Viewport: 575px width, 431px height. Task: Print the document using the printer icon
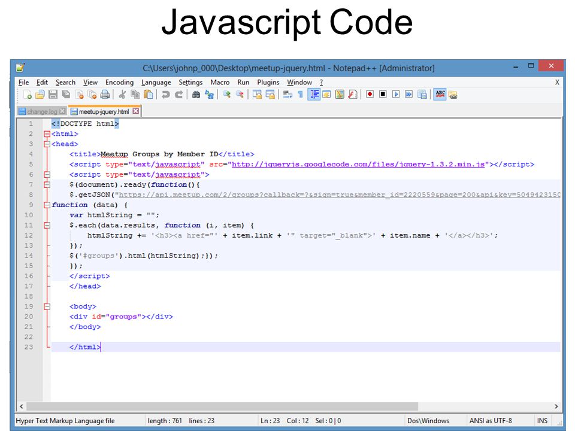coord(105,95)
